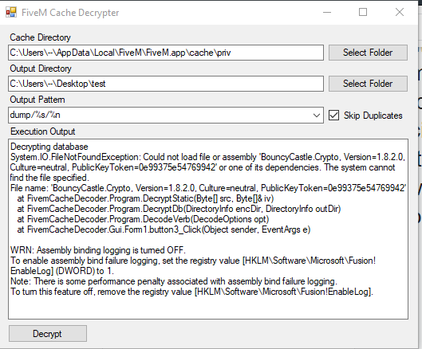Close the FiveM Cache Decrypter window

[x=400, y=13]
